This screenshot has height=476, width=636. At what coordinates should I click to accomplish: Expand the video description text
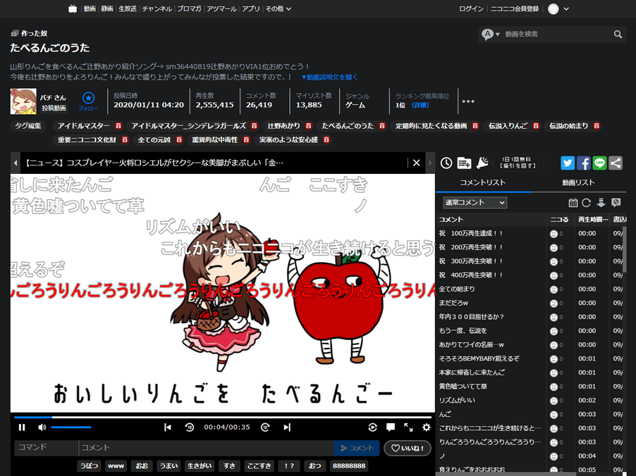(329, 77)
